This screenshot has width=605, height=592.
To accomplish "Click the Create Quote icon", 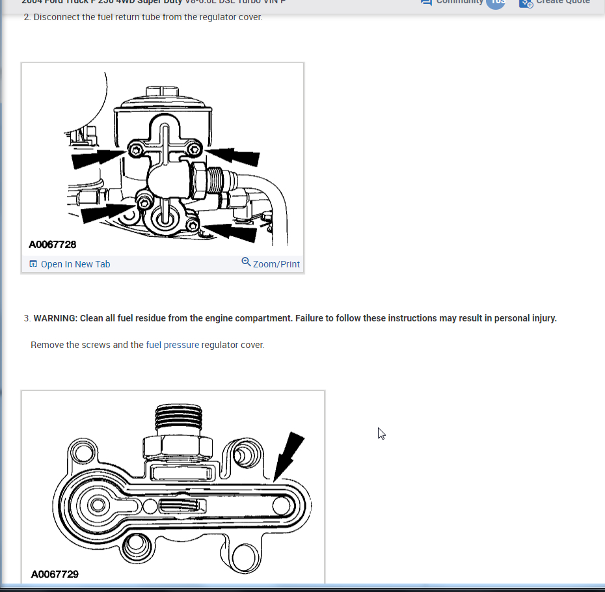I will 526,3.
